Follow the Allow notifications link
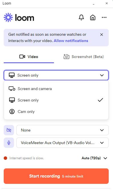 [71, 41]
